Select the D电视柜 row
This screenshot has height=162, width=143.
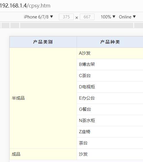pos(110,87)
